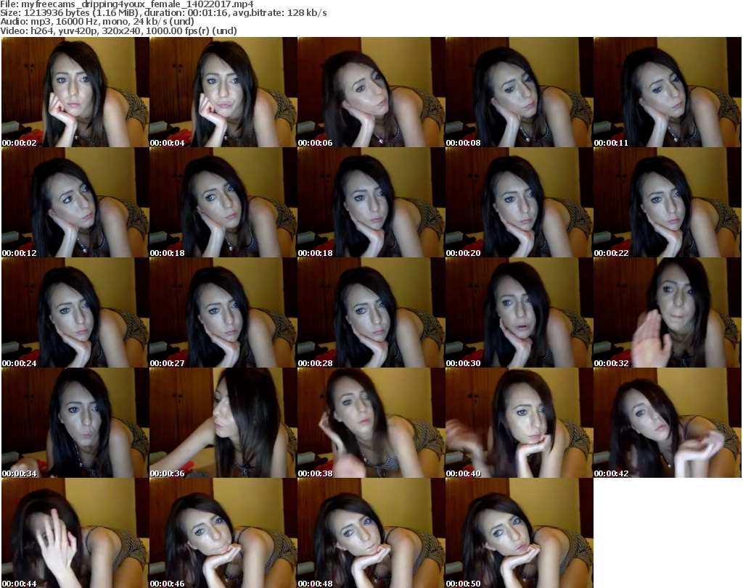Choose the 00:00:50 thumbnail
Viewport: 743px width, 588px height.
(x=520, y=533)
